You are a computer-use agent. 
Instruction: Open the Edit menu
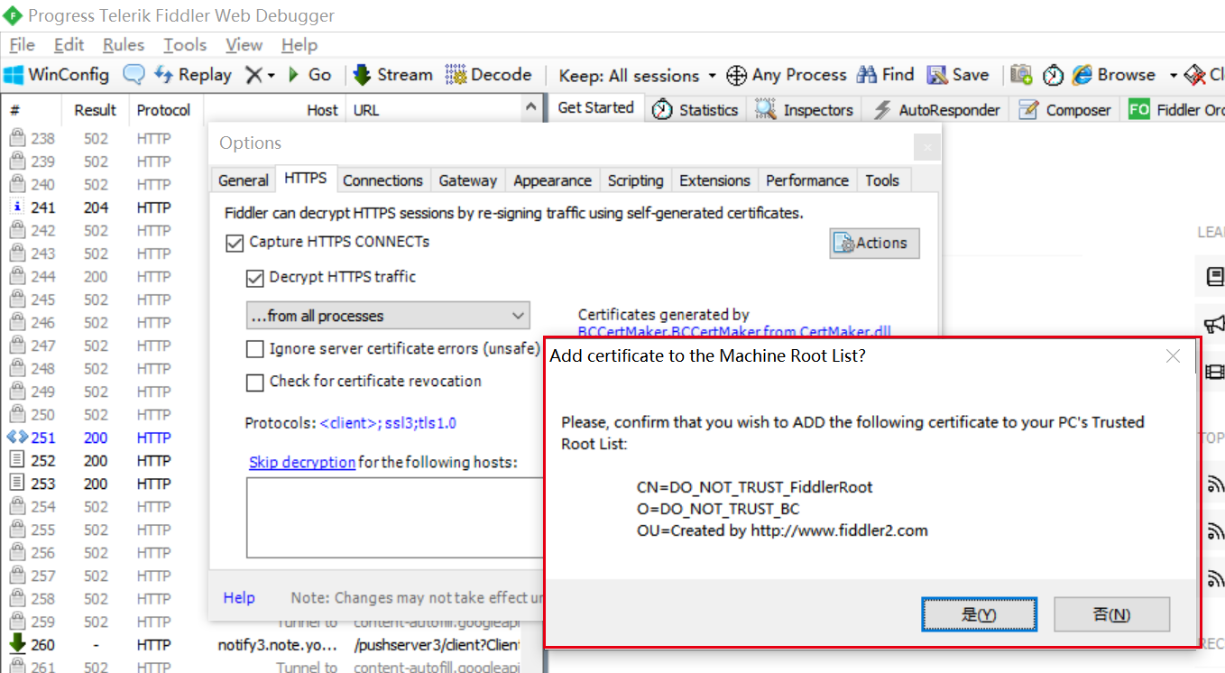pos(69,44)
